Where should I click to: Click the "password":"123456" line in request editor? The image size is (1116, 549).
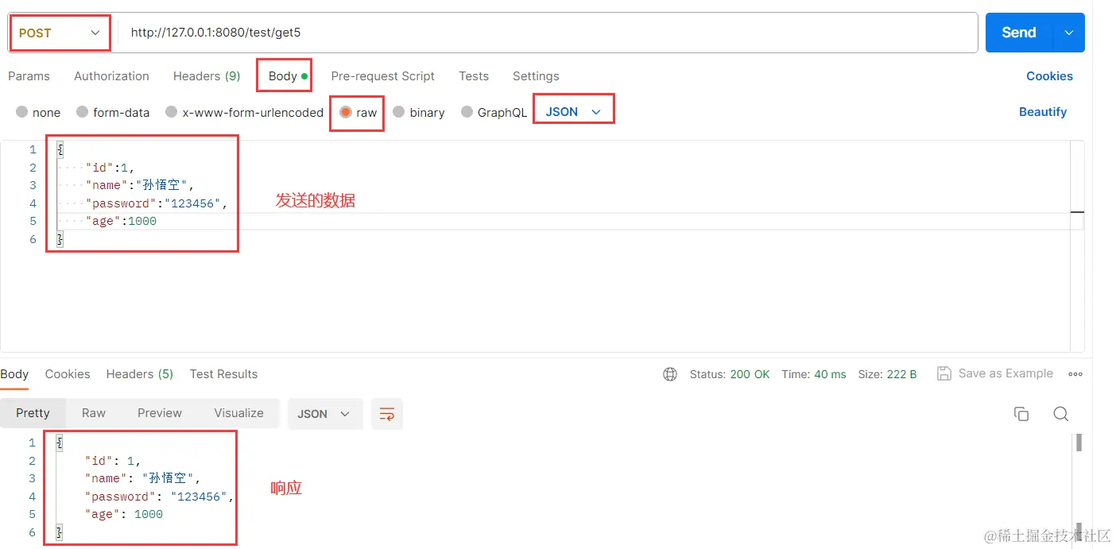157,203
